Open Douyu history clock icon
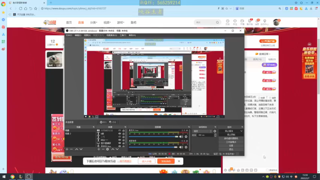Image resolution: width=320 pixels, height=180 pixels. click(228, 22)
